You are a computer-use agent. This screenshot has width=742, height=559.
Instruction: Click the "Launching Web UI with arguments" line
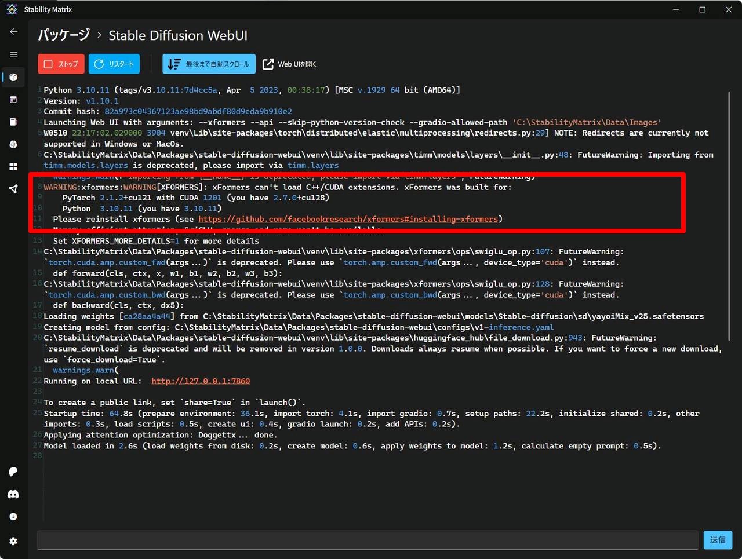tap(352, 122)
